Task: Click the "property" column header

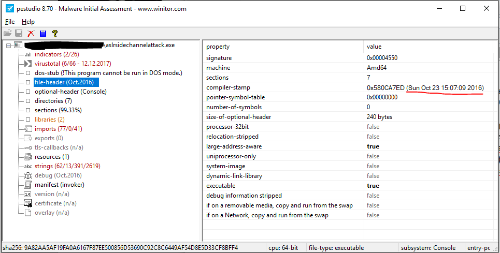Action: (x=218, y=47)
